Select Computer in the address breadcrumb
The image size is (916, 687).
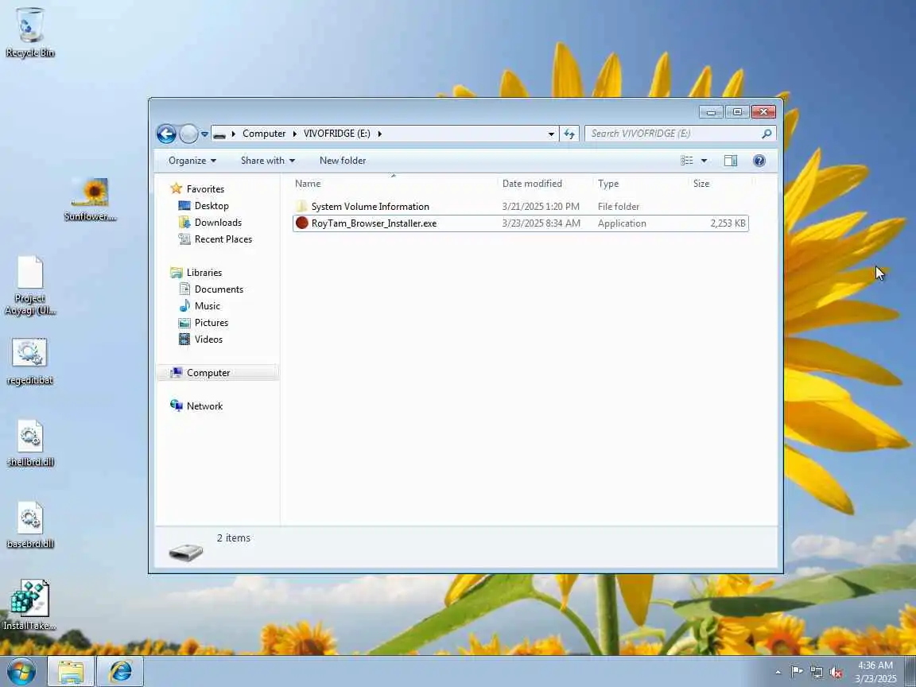coord(264,134)
